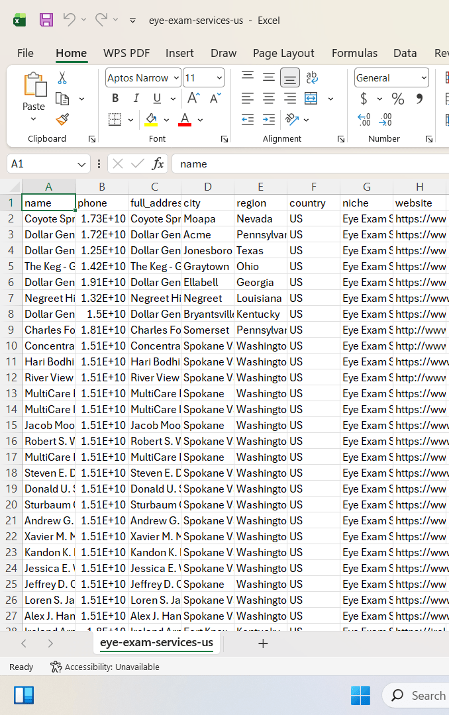This screenshot has height=715, width=449.
Task: Click Increase Indent icon
Action: click(269, 119)
